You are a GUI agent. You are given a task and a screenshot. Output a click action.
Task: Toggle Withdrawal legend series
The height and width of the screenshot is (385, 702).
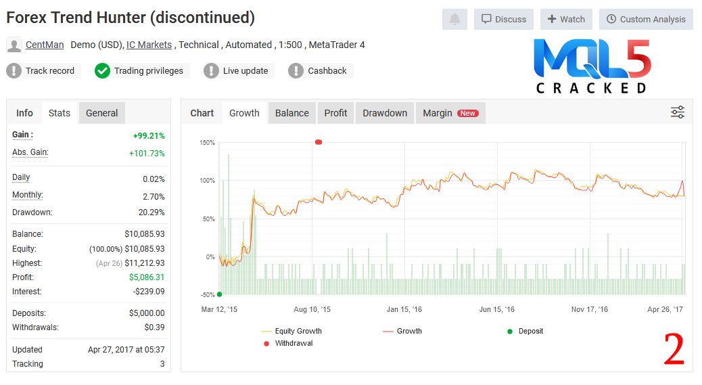click(288, 343)
